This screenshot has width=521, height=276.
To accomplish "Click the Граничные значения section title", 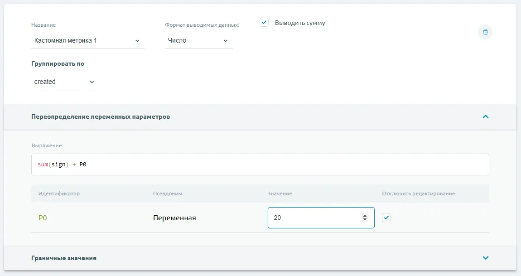I will click(64, 258).
